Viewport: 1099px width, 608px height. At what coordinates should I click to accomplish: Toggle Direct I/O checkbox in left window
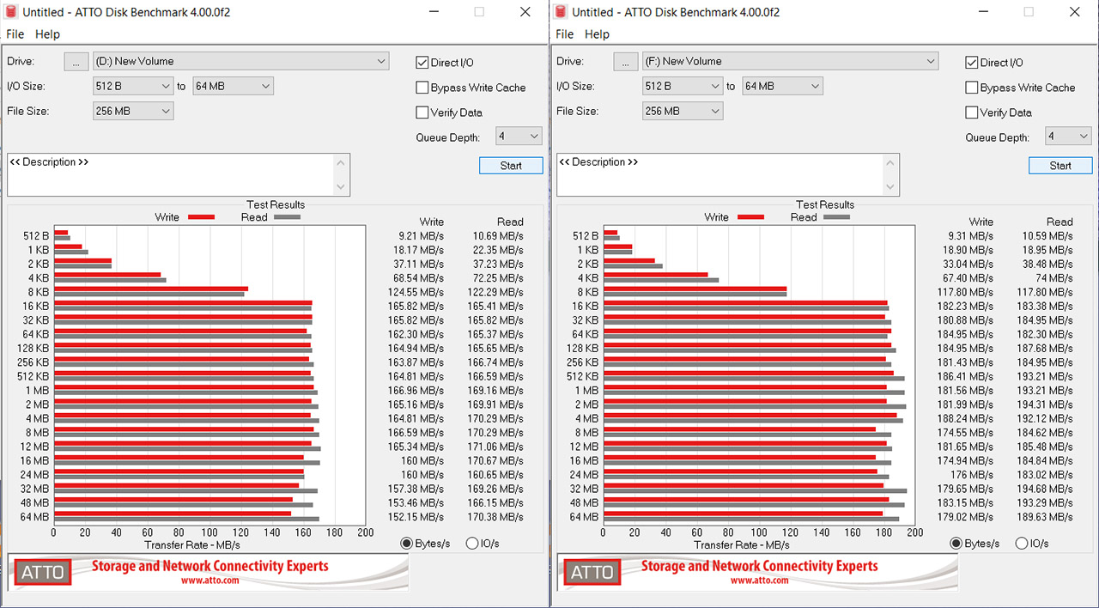(422, 63)
